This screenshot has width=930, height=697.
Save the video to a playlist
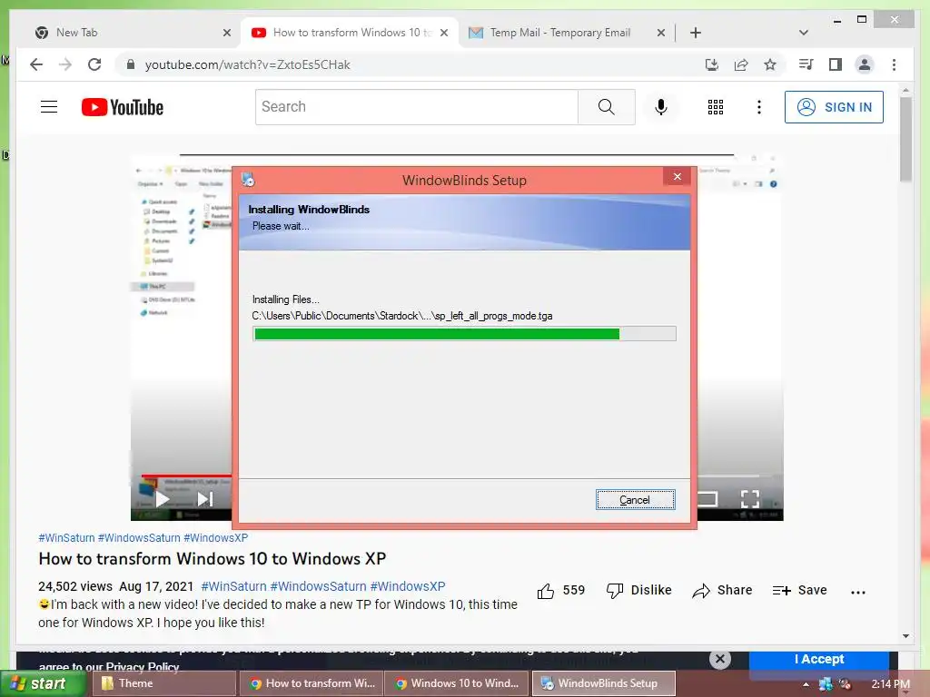[799, 590]
